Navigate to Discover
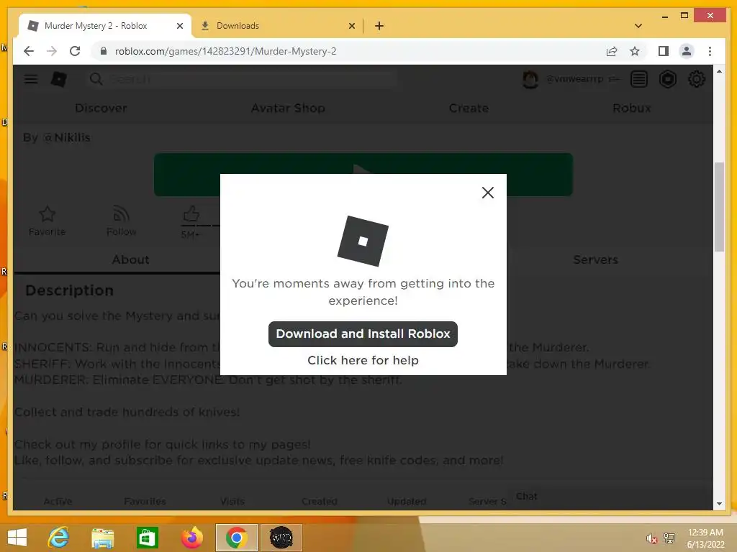737x552 pixels. (x=101, y=108)
